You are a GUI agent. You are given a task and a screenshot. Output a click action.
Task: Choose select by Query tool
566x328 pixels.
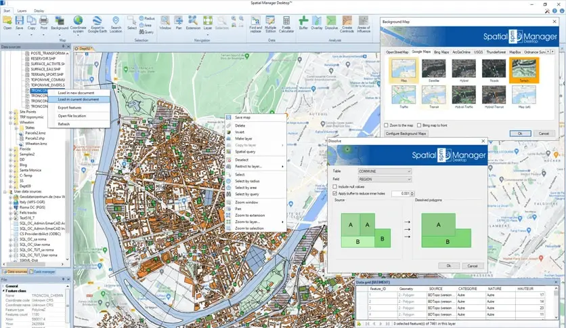tap(146, 32)
